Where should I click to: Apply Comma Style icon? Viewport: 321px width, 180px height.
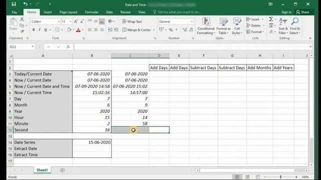177,30
